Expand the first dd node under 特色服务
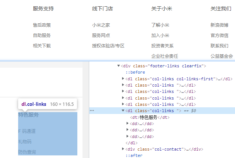This screenshot has width=235, height=158. [x=127, y=123]
